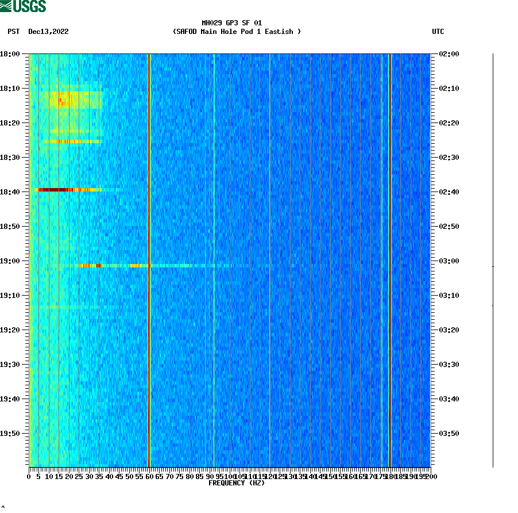Viewport: 518px width, 513px height.
Task: Select the green wave symbol in the USGS logo
Action: point(7,6)
